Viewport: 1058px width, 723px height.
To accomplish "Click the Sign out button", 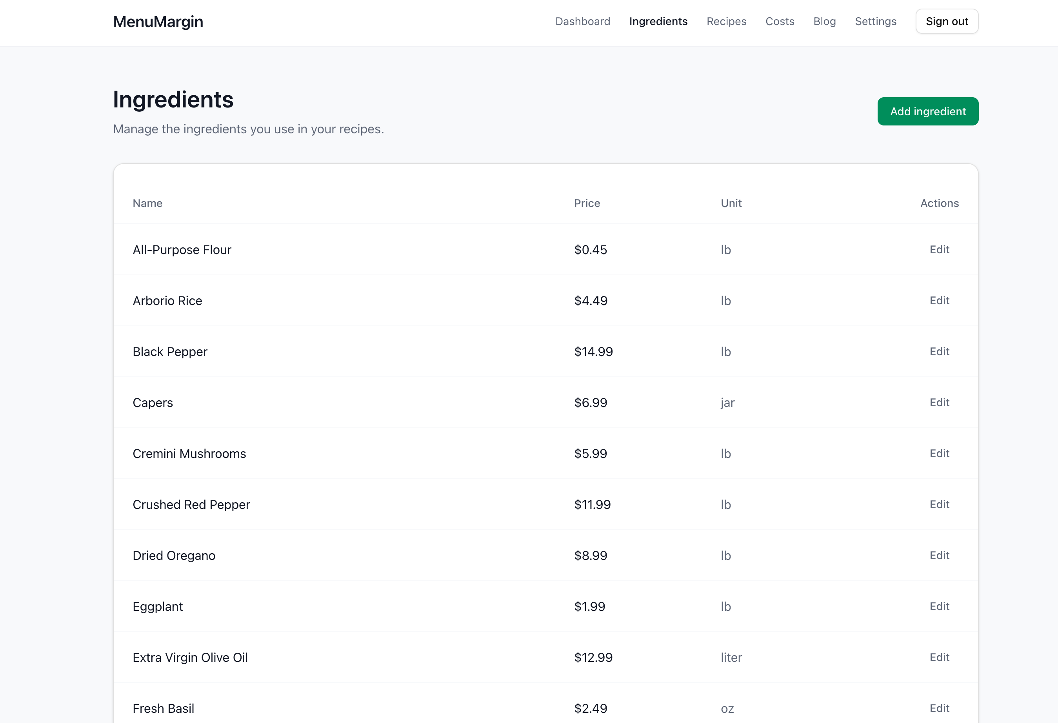I will point(947,21).
